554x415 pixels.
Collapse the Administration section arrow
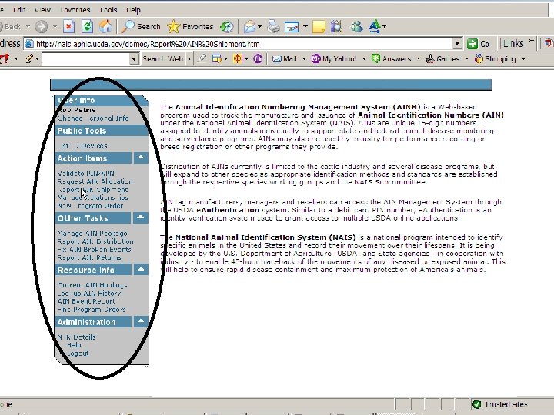141,321
